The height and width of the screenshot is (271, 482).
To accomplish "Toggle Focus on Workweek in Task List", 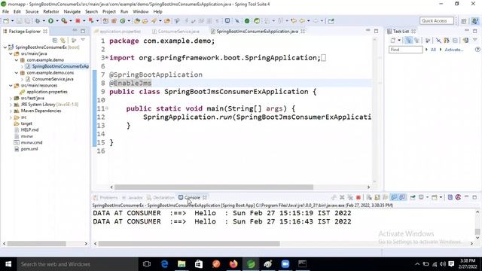I will tap(427, 40).
